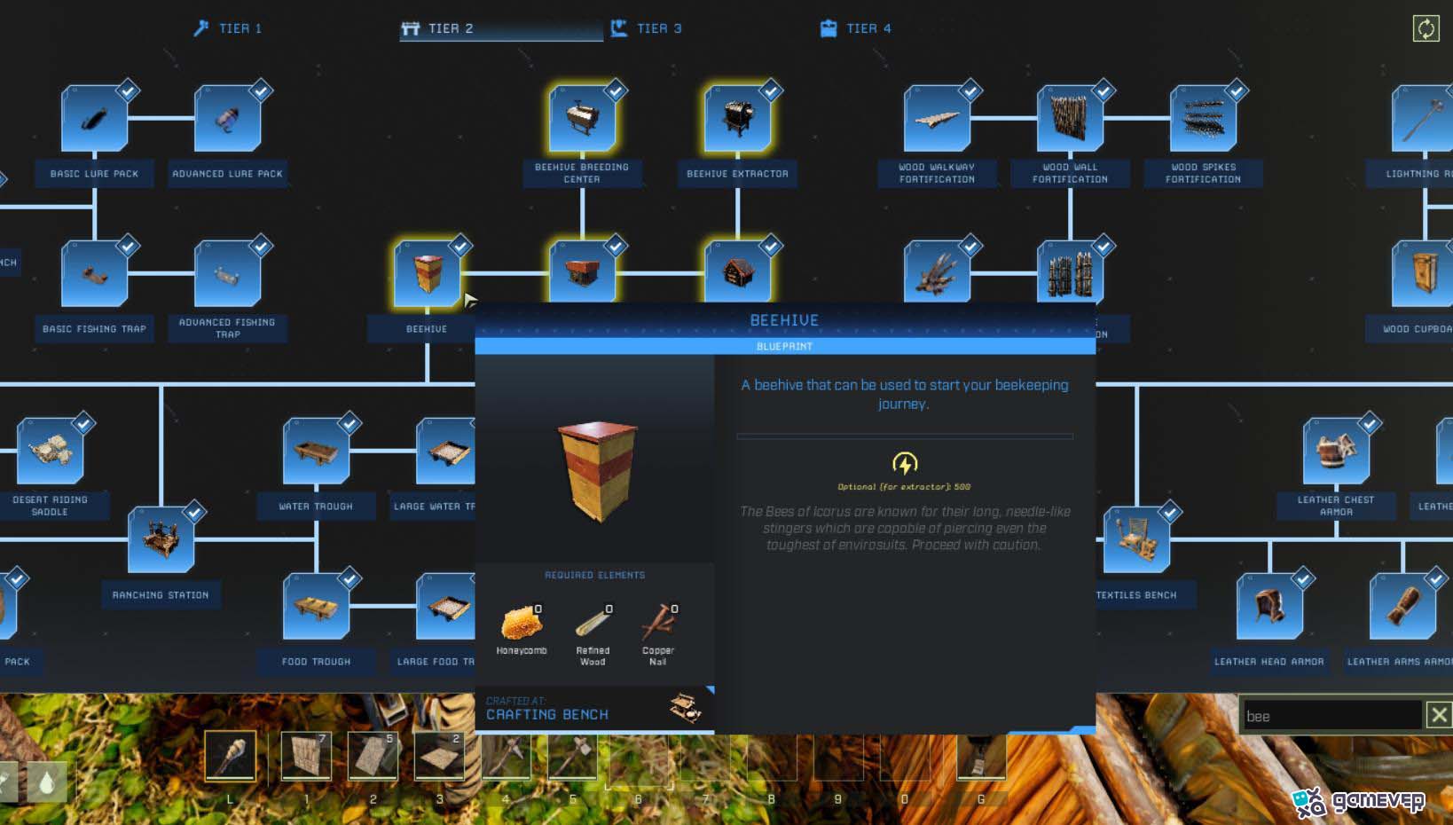This screenshot has width=1453, height=825.
Task: Click the search field containing "bee"
Action: pos(1331,715)
